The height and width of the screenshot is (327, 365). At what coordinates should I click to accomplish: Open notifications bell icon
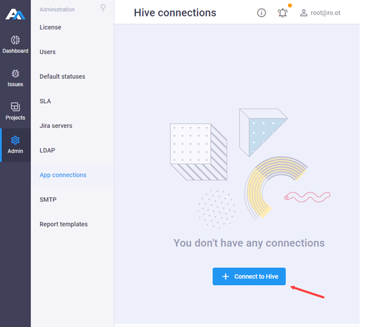point(283,13)
